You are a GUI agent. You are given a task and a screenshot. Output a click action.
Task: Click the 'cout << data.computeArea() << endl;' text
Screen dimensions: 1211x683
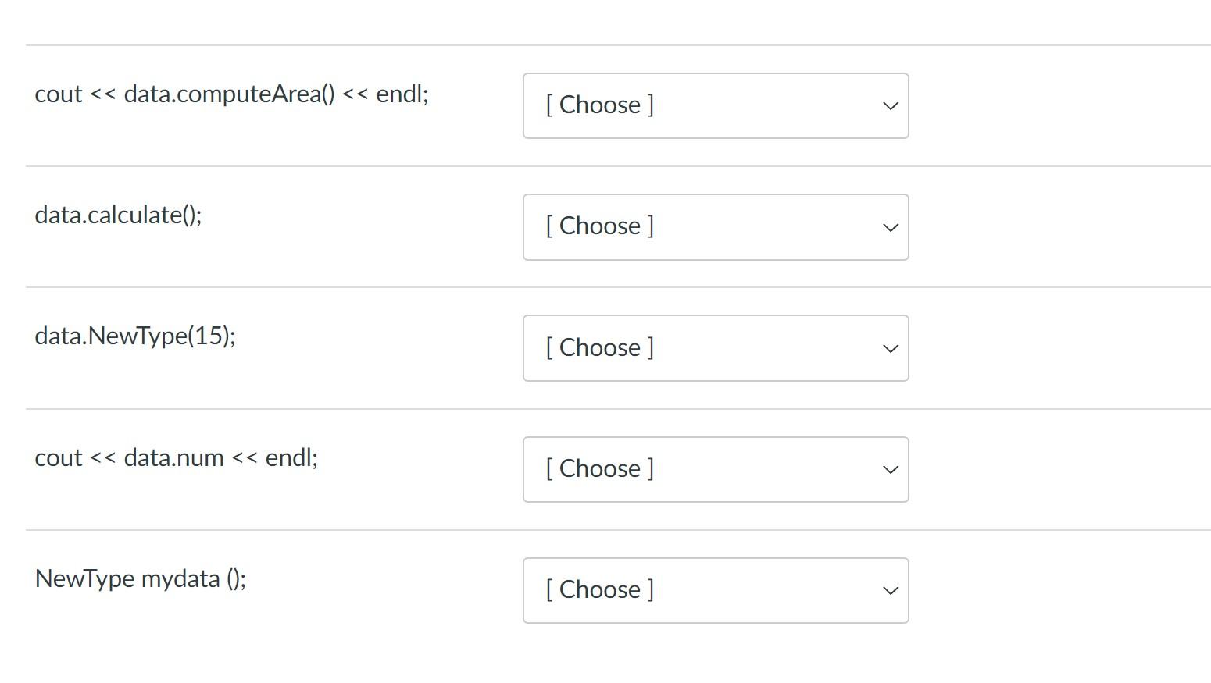232,94
